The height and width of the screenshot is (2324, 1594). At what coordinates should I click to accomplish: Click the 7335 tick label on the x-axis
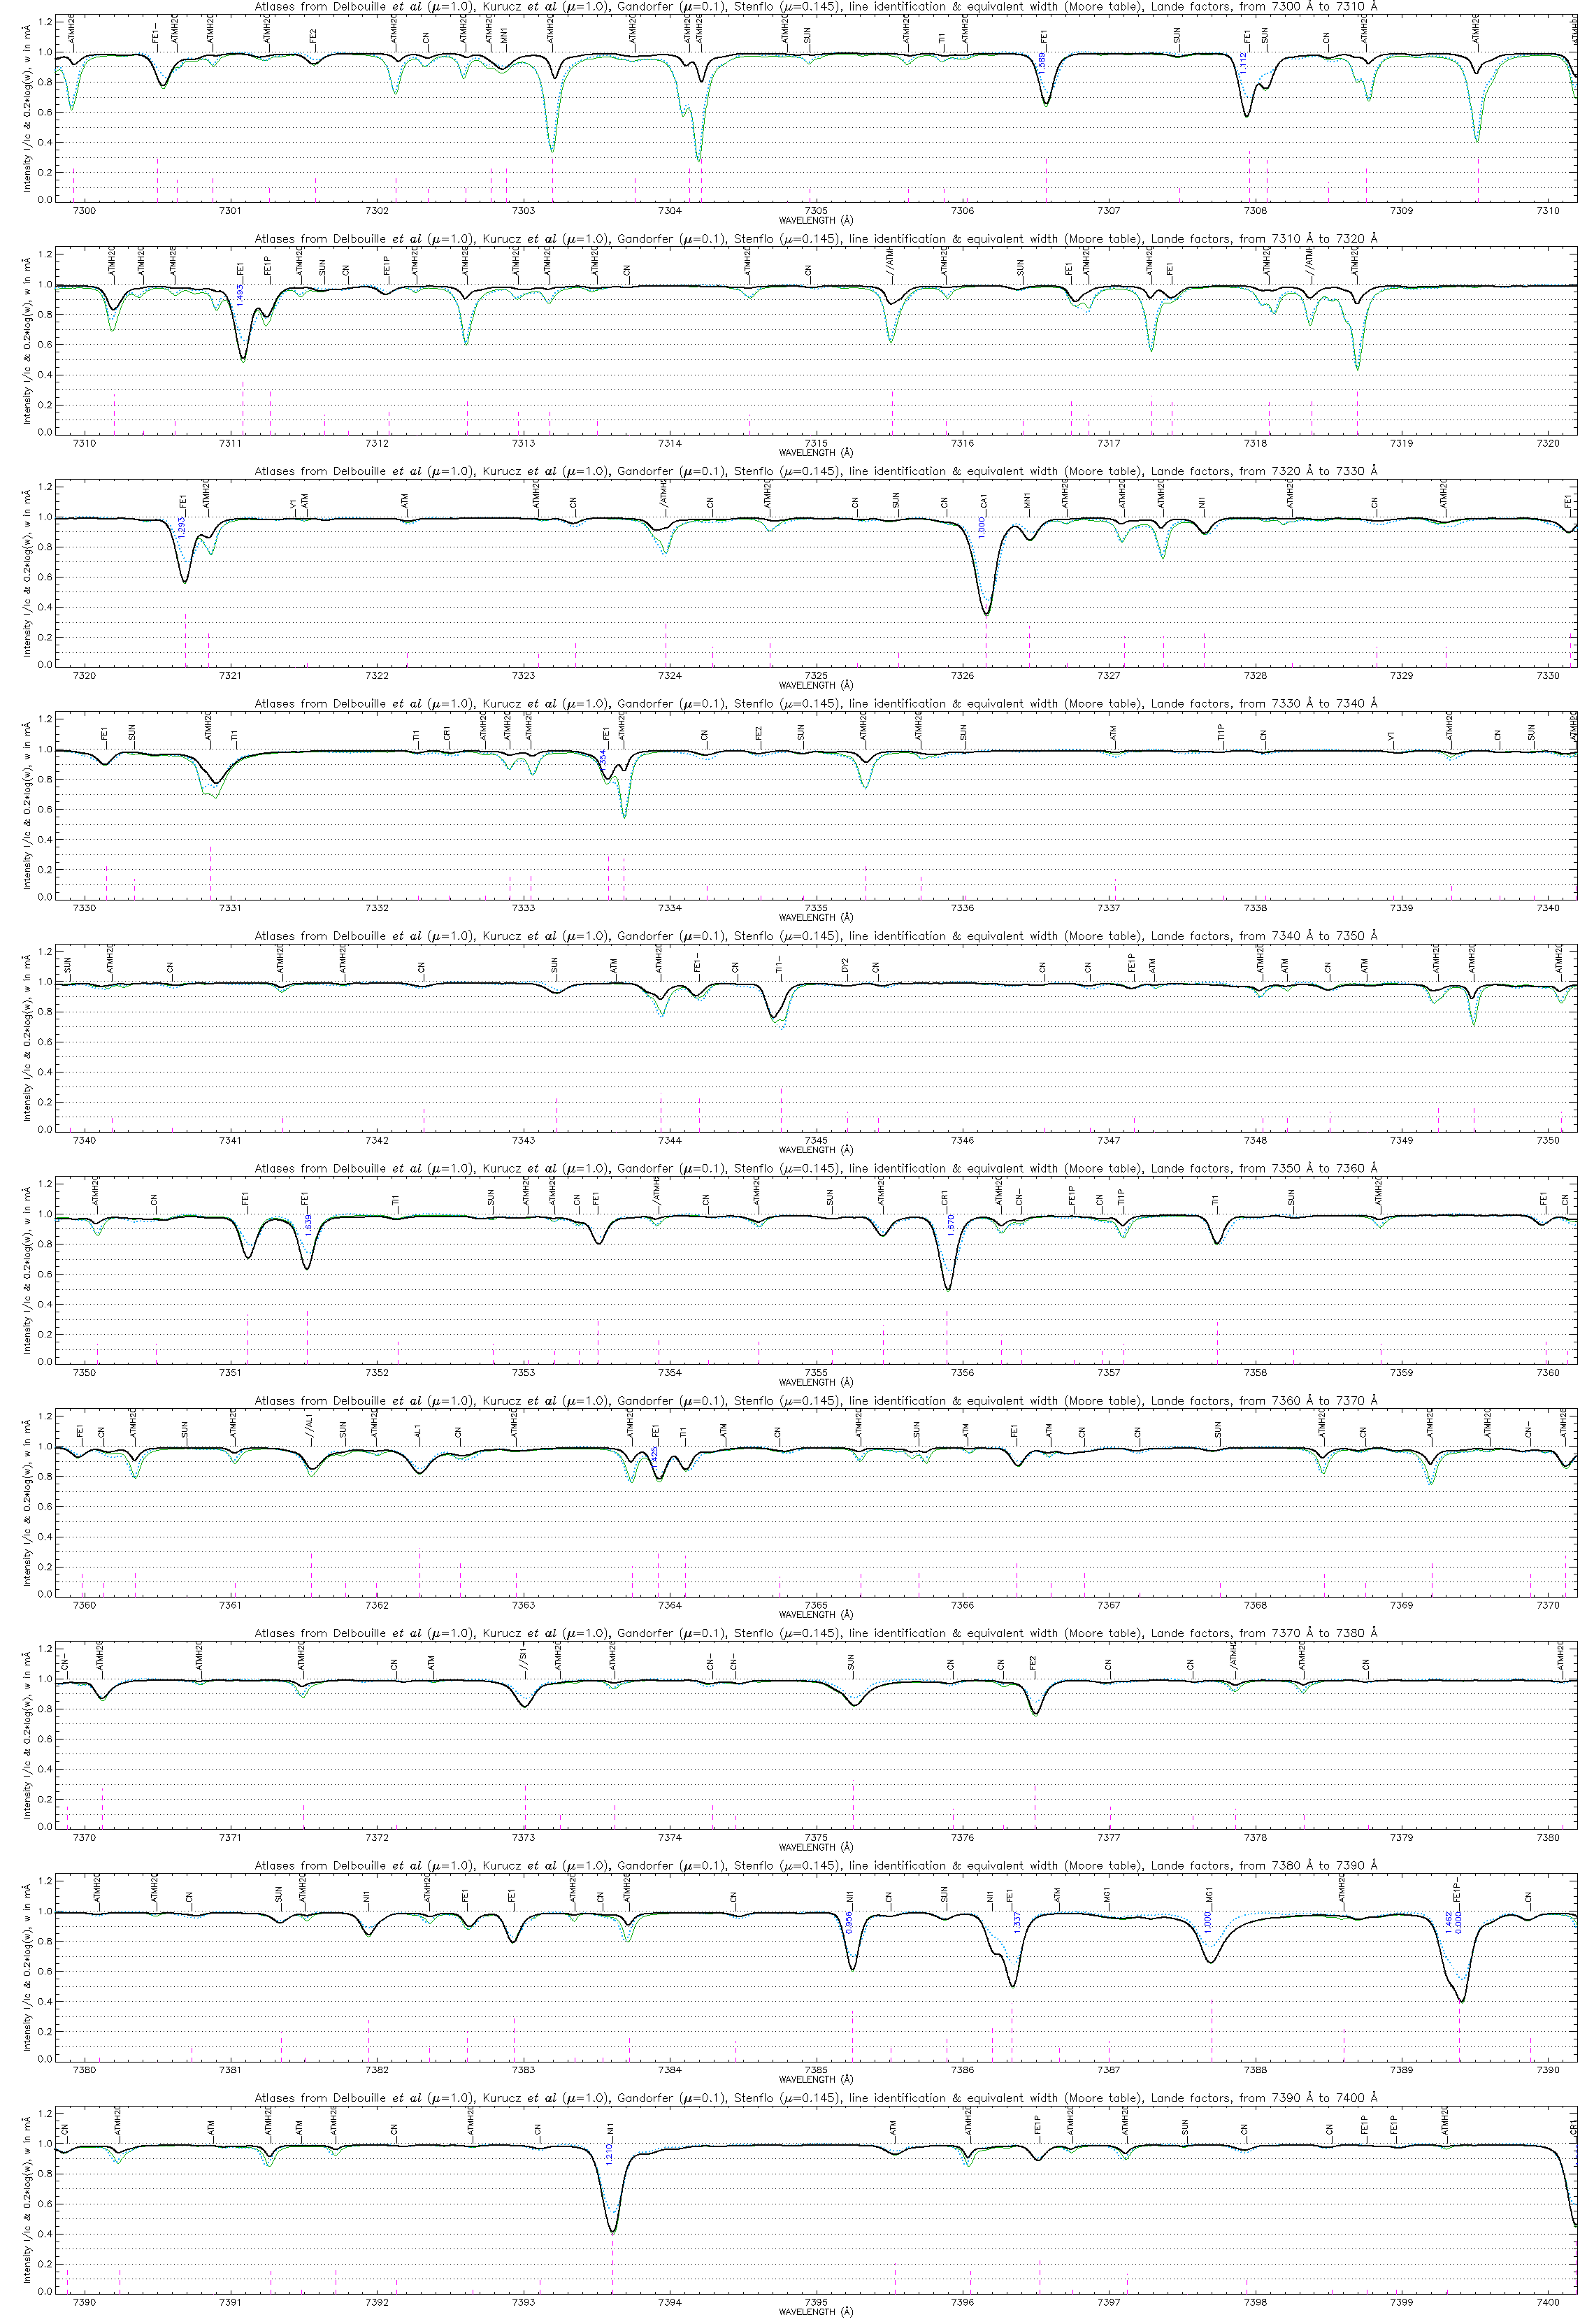pyautogui.click(x=816, y=908)
